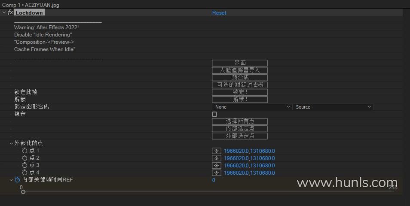Click the crosshair point picker for 点 3

click(217, 166)
